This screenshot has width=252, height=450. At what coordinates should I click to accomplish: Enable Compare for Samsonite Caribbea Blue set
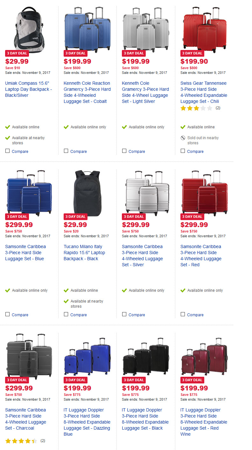(7, 314)
